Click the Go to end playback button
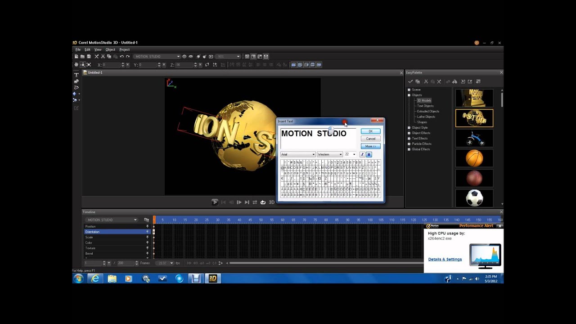The height and width of the screenshot is (324, 576). [x=247, y=202]
